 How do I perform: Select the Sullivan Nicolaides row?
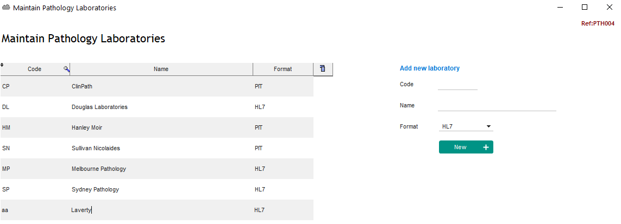tap(157, 148)
